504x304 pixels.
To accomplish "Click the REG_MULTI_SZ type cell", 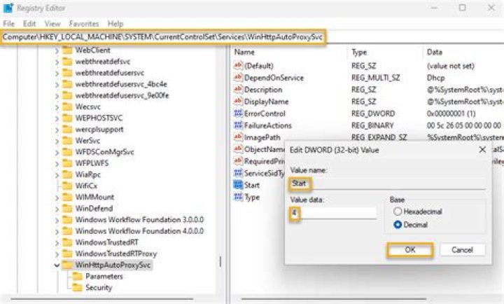I will pyautogui.click(x=376, y=78).
